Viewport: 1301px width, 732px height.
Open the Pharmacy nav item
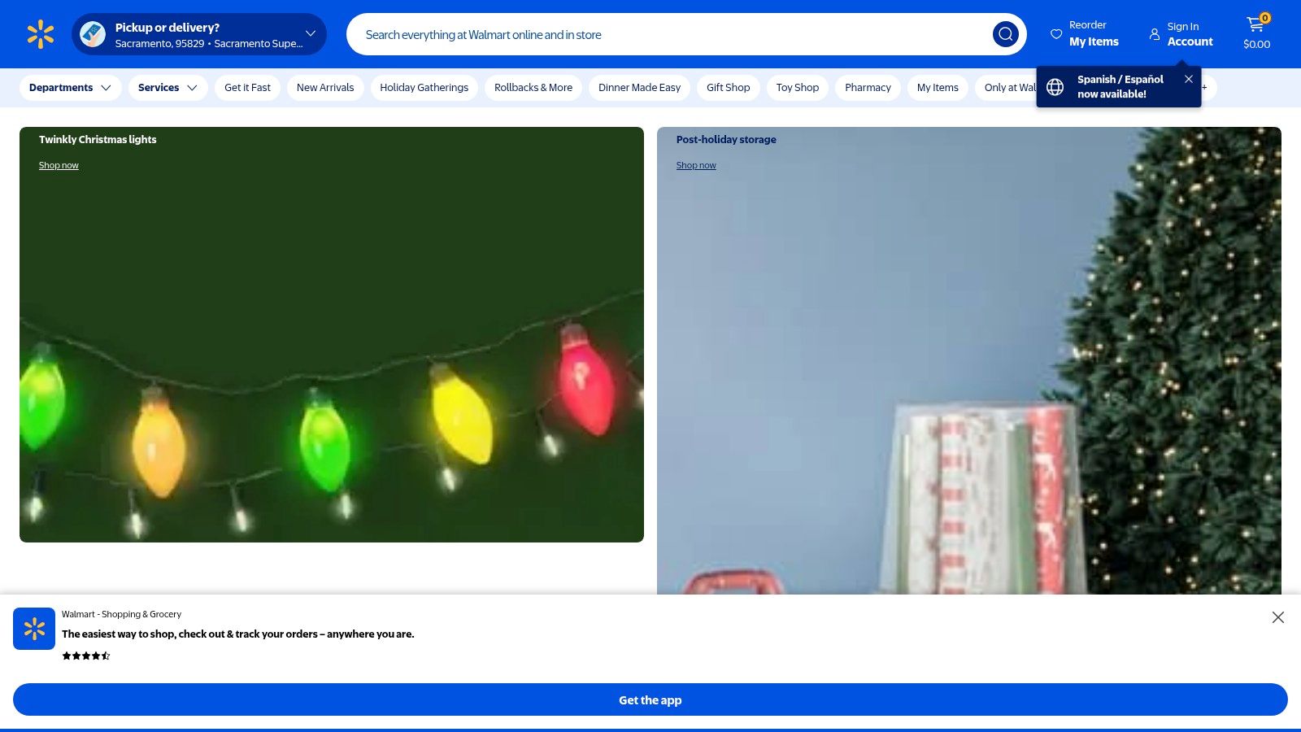coord(868,88)
